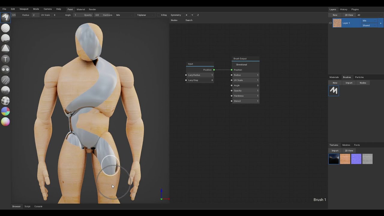Select the color Picker tool

[5, 122]
